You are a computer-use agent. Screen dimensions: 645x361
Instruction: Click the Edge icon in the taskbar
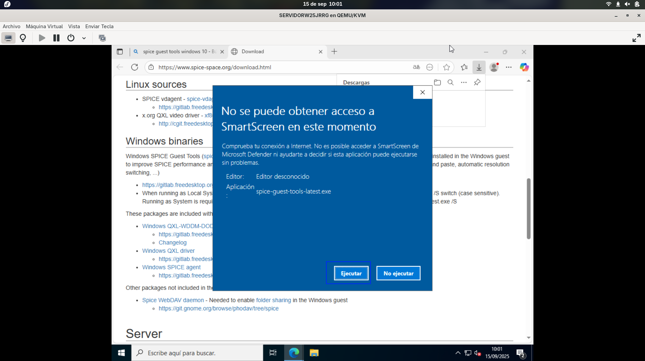294,353
